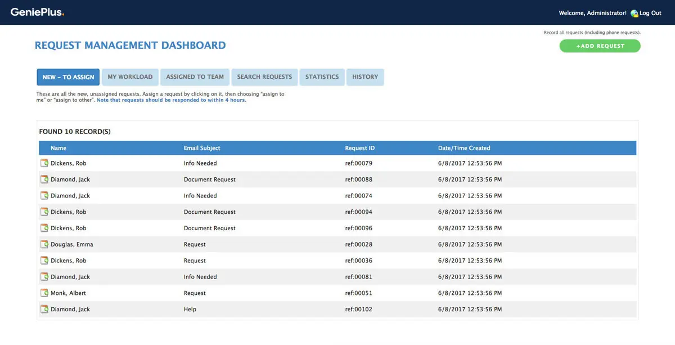Click Found 10 Record(s) label

point(75,132)
